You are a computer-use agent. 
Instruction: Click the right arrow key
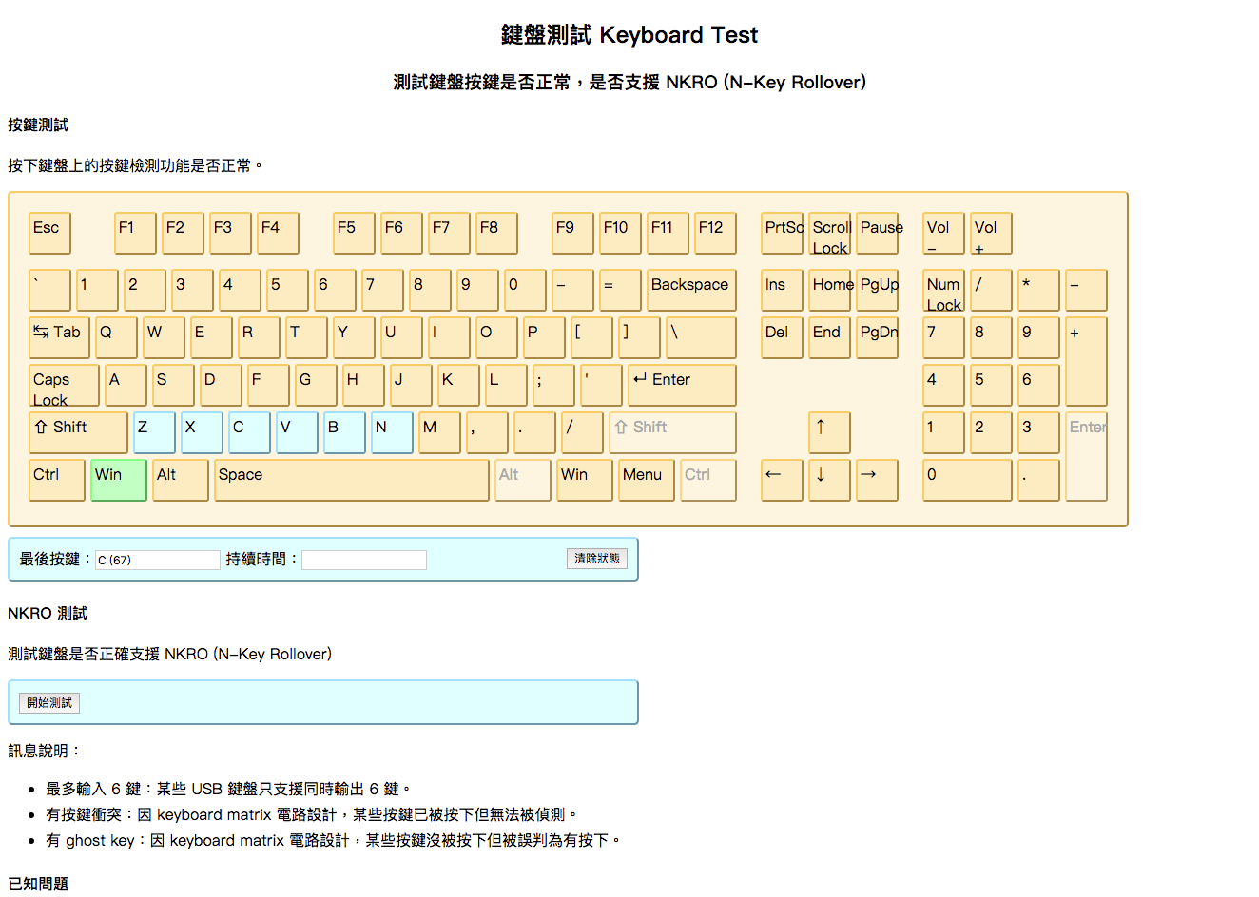[x=877, y=480]
